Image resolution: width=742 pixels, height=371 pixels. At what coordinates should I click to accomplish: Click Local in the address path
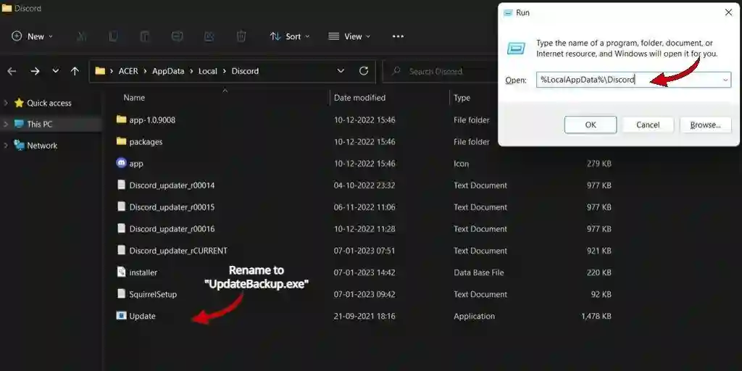[208, 71]
